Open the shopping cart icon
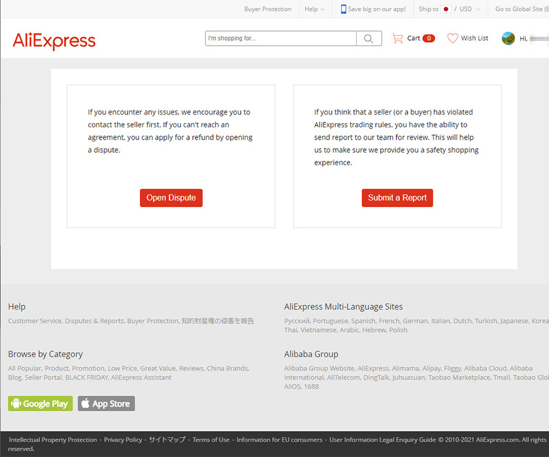This screenshot has height=457, width=549. coord(397,38)
